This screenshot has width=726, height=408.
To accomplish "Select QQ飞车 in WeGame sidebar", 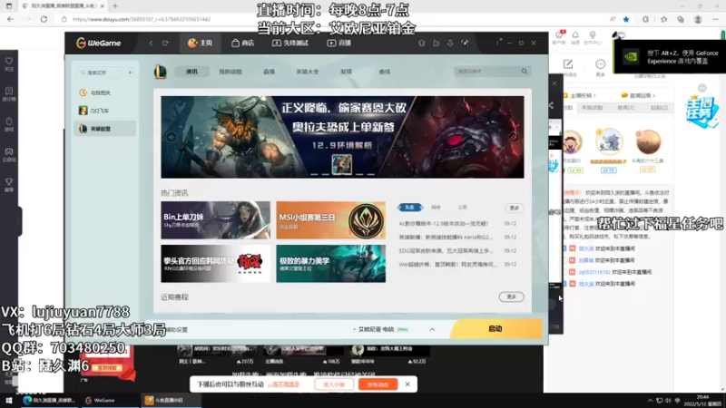I will pyautogui.click(x=104, y=111).
